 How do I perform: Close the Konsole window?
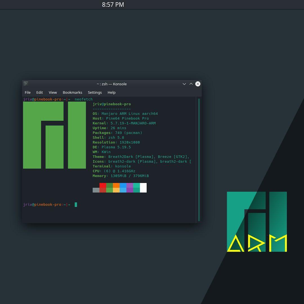pos(198,84)
